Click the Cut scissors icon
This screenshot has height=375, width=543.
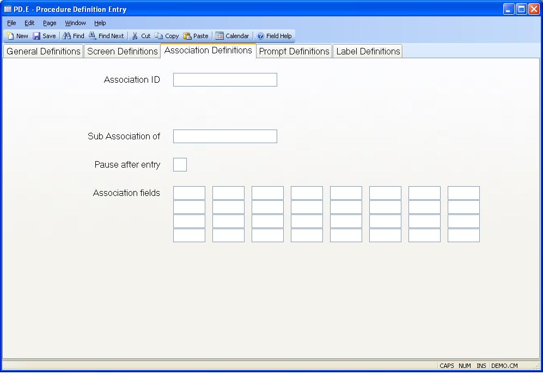click(x=135, y=36)
